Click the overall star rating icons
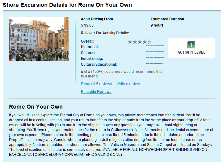Viewport: 223px width, 162px height. [140, 42]
